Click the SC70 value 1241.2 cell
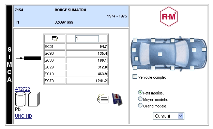The width and height of the screenshot is (213, 129). 87,81
